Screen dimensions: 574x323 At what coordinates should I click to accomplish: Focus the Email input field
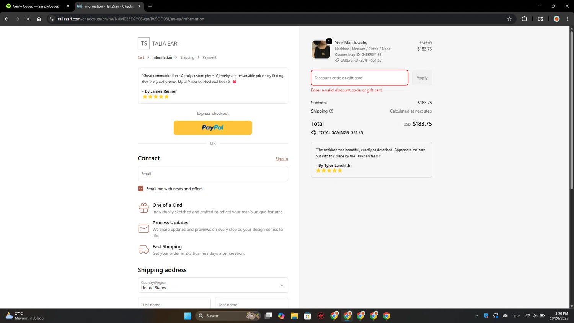[x=213, y=174]
